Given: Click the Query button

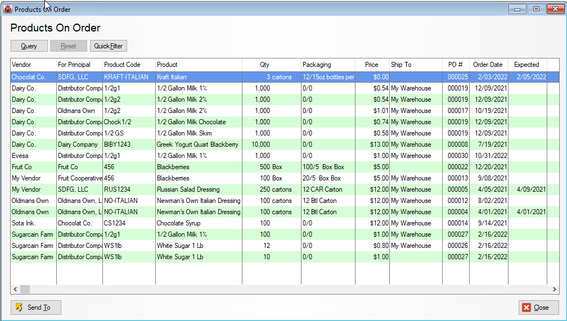Looking at the screenshot, I should click(x=29, y=46).
